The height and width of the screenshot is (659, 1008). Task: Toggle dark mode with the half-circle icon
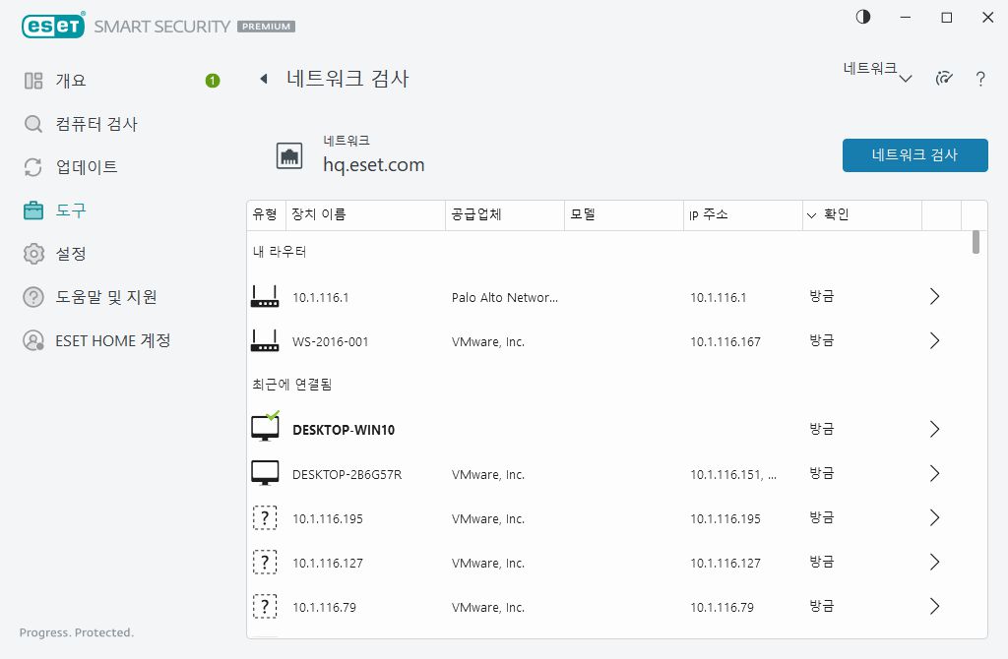pos(862,17)
